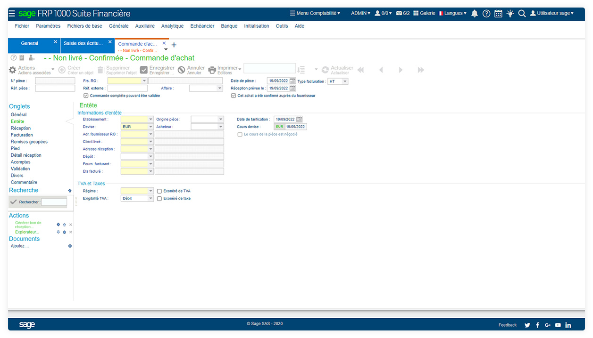Click the Enregistrer save icon
Image resolution: width=593 pixels, height=338 pixels.
(x=144, y=70)
